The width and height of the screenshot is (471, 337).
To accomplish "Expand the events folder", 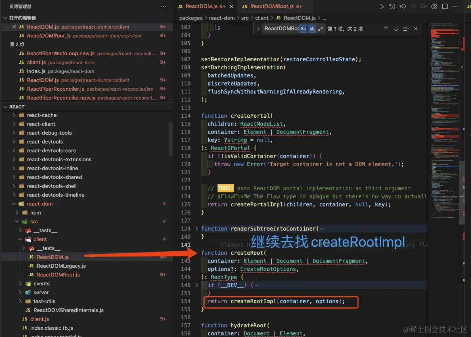I will pos(20,283).
